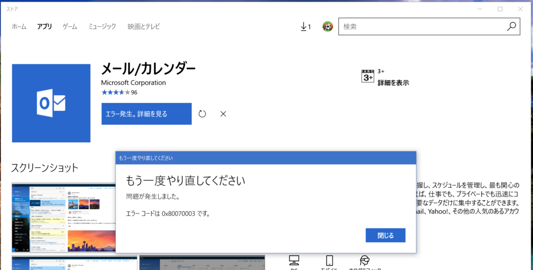This screenshot has width=533, height=270.
Task: Switch to the アプリ tab
Action: tap(45, 27)
